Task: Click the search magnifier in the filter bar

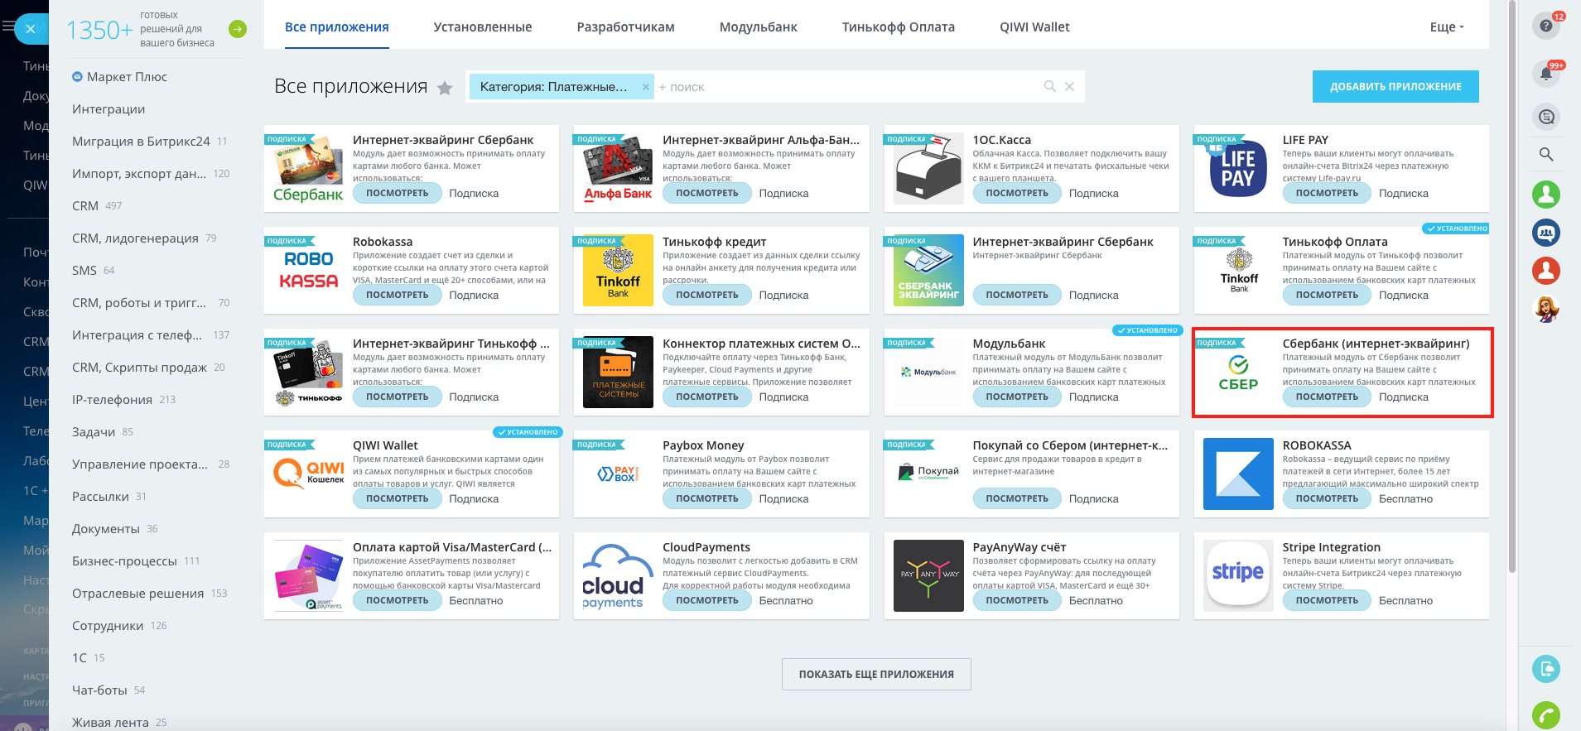Action: pos(1050,86)
